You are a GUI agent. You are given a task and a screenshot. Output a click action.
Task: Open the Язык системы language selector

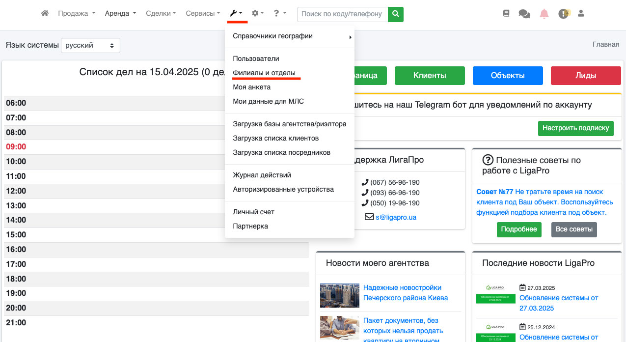tap(90, 45)
